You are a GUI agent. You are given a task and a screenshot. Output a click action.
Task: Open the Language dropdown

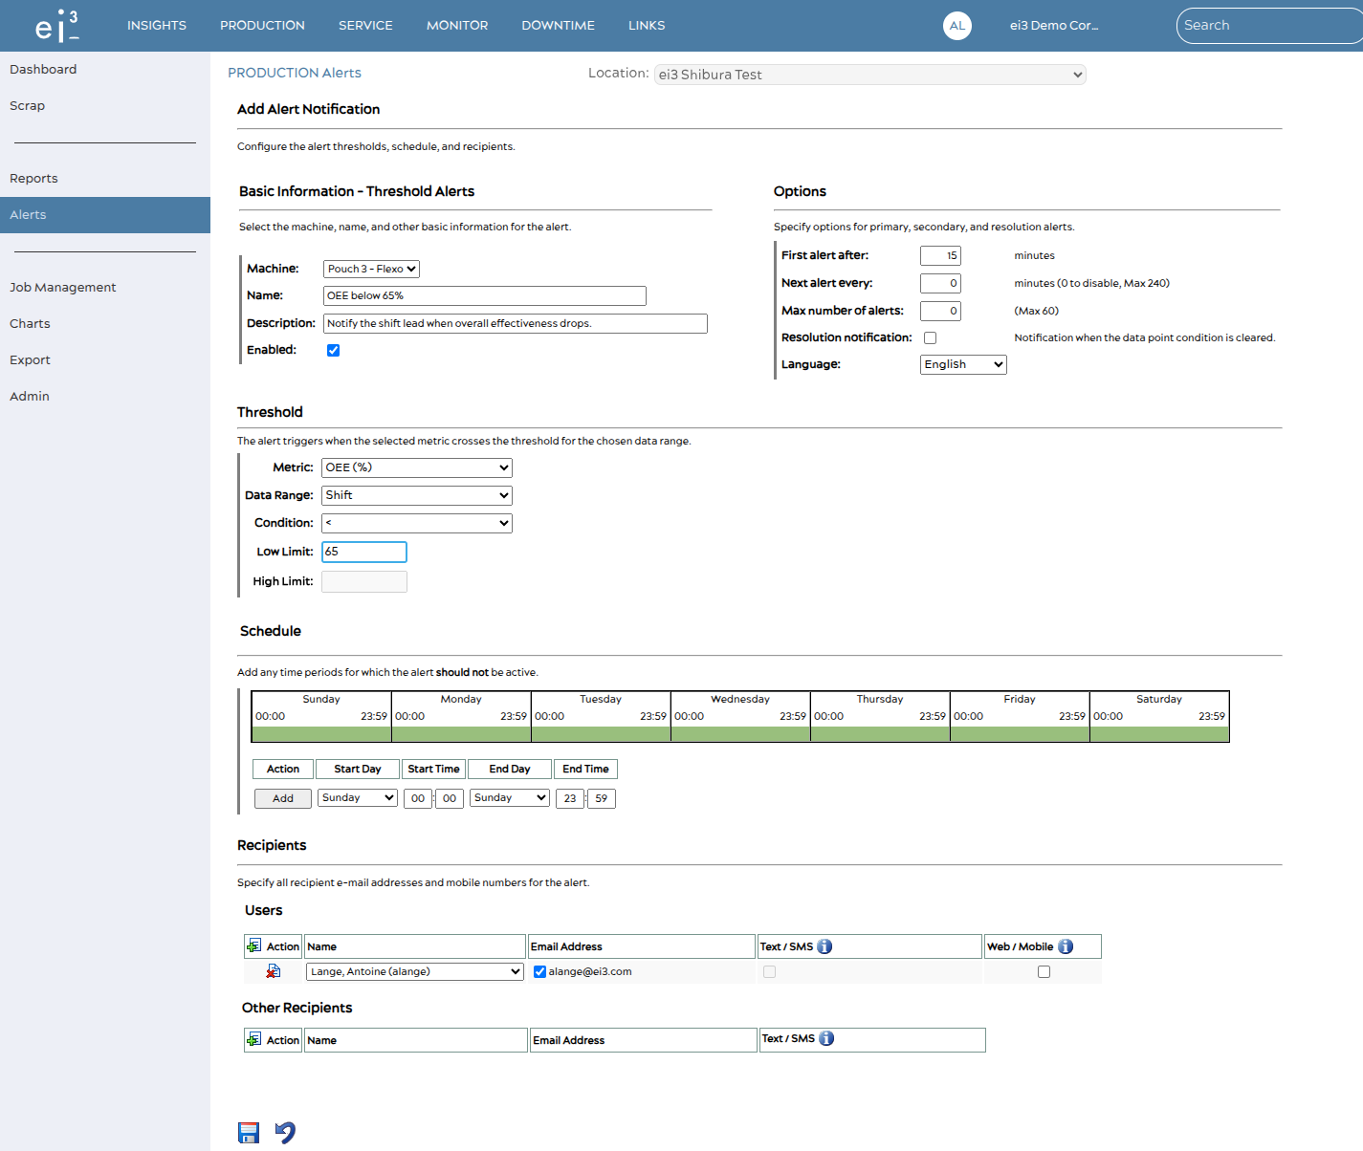point(963,364)
